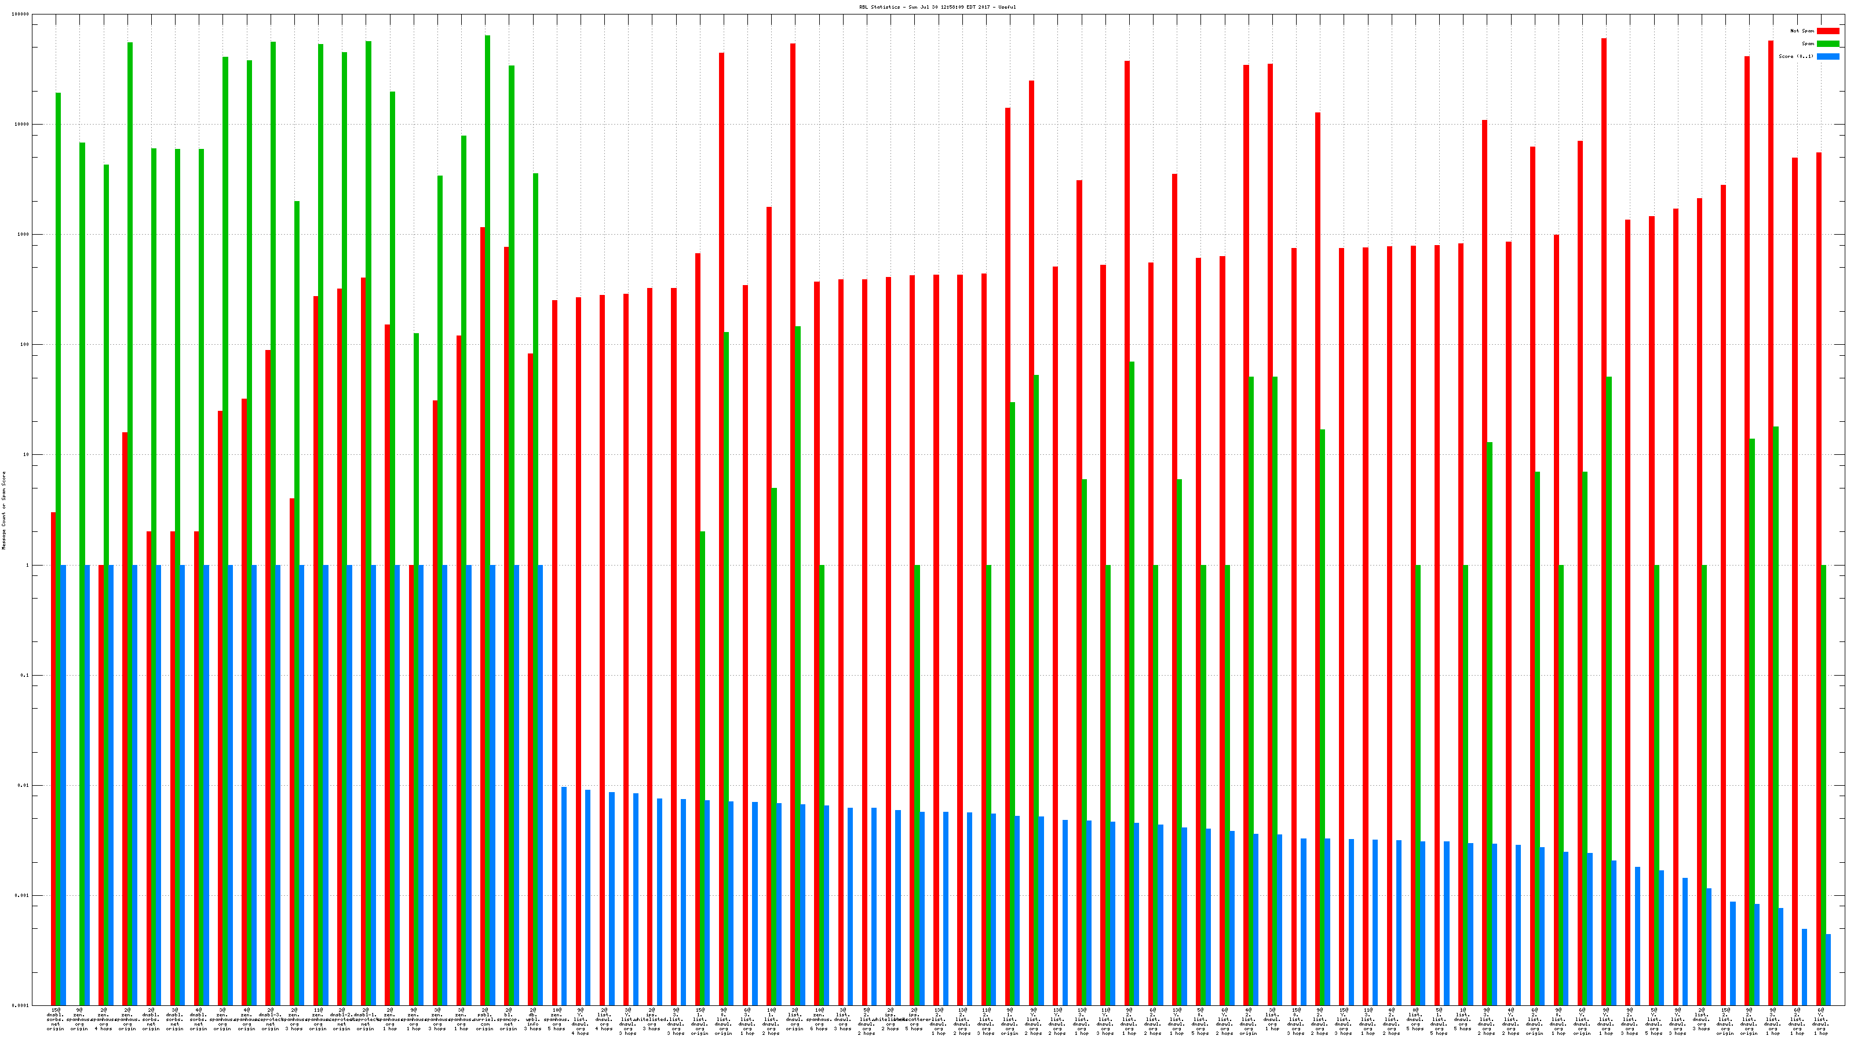Click the 'Not Spam' legend label text
The height and width of the screenshot is (1043, 1854).
tap(1802, 31)
